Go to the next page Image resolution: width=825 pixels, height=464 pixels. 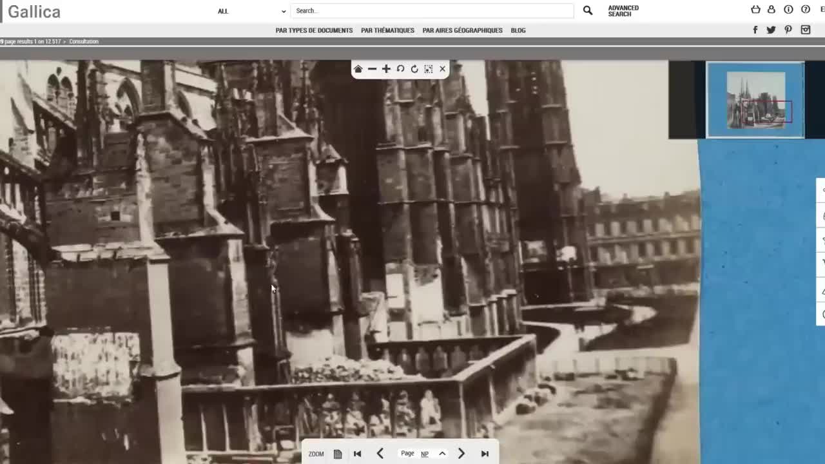tap(461, 454)
